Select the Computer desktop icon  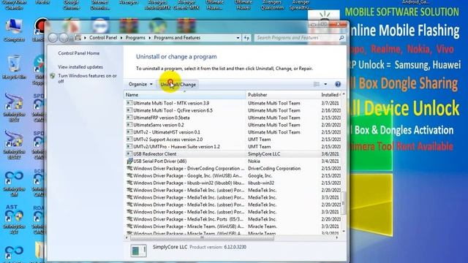[14, 30]
